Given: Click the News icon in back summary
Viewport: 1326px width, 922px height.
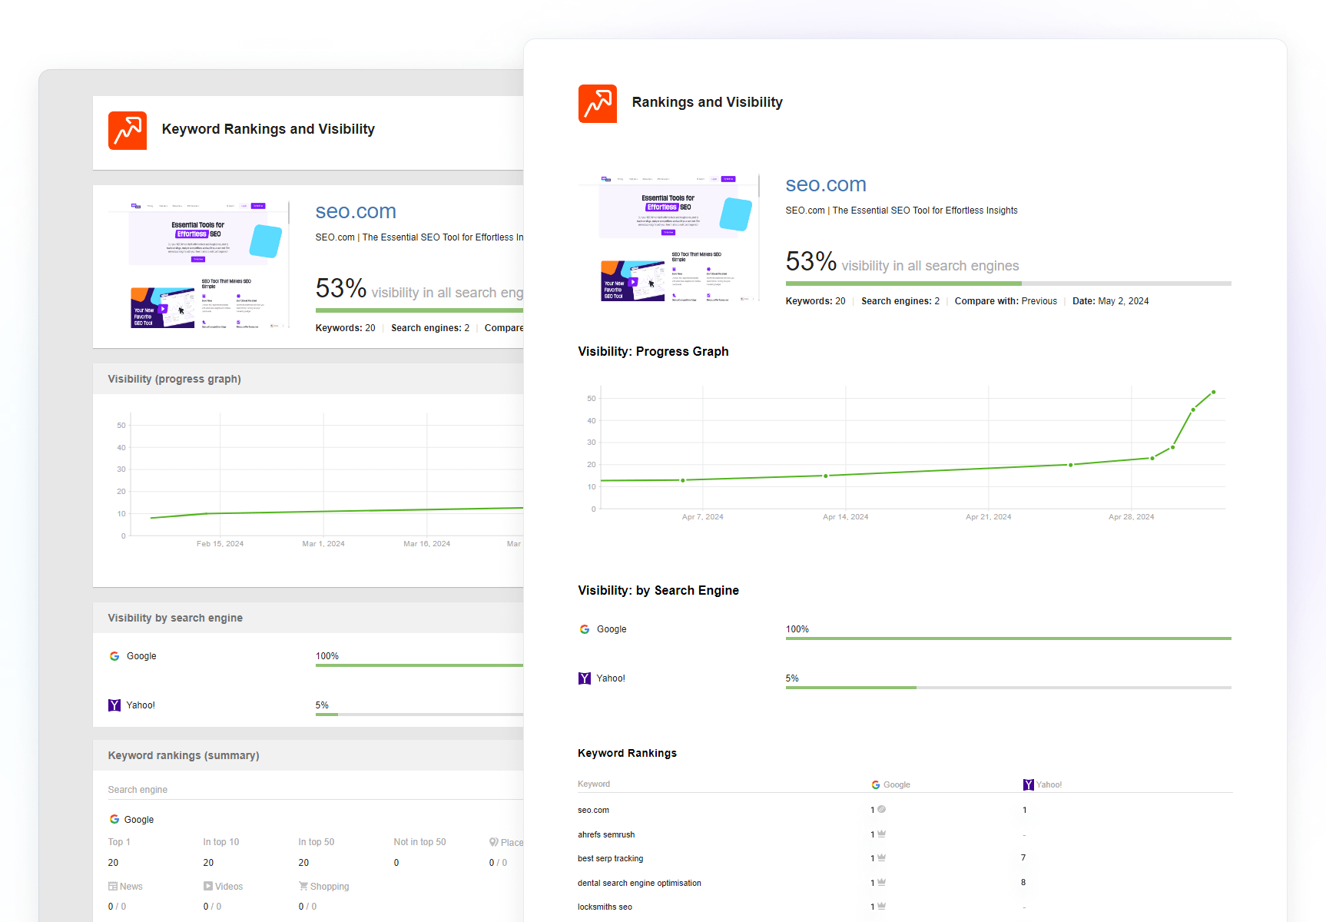Looking at the screenshot, I should [113, 886].
